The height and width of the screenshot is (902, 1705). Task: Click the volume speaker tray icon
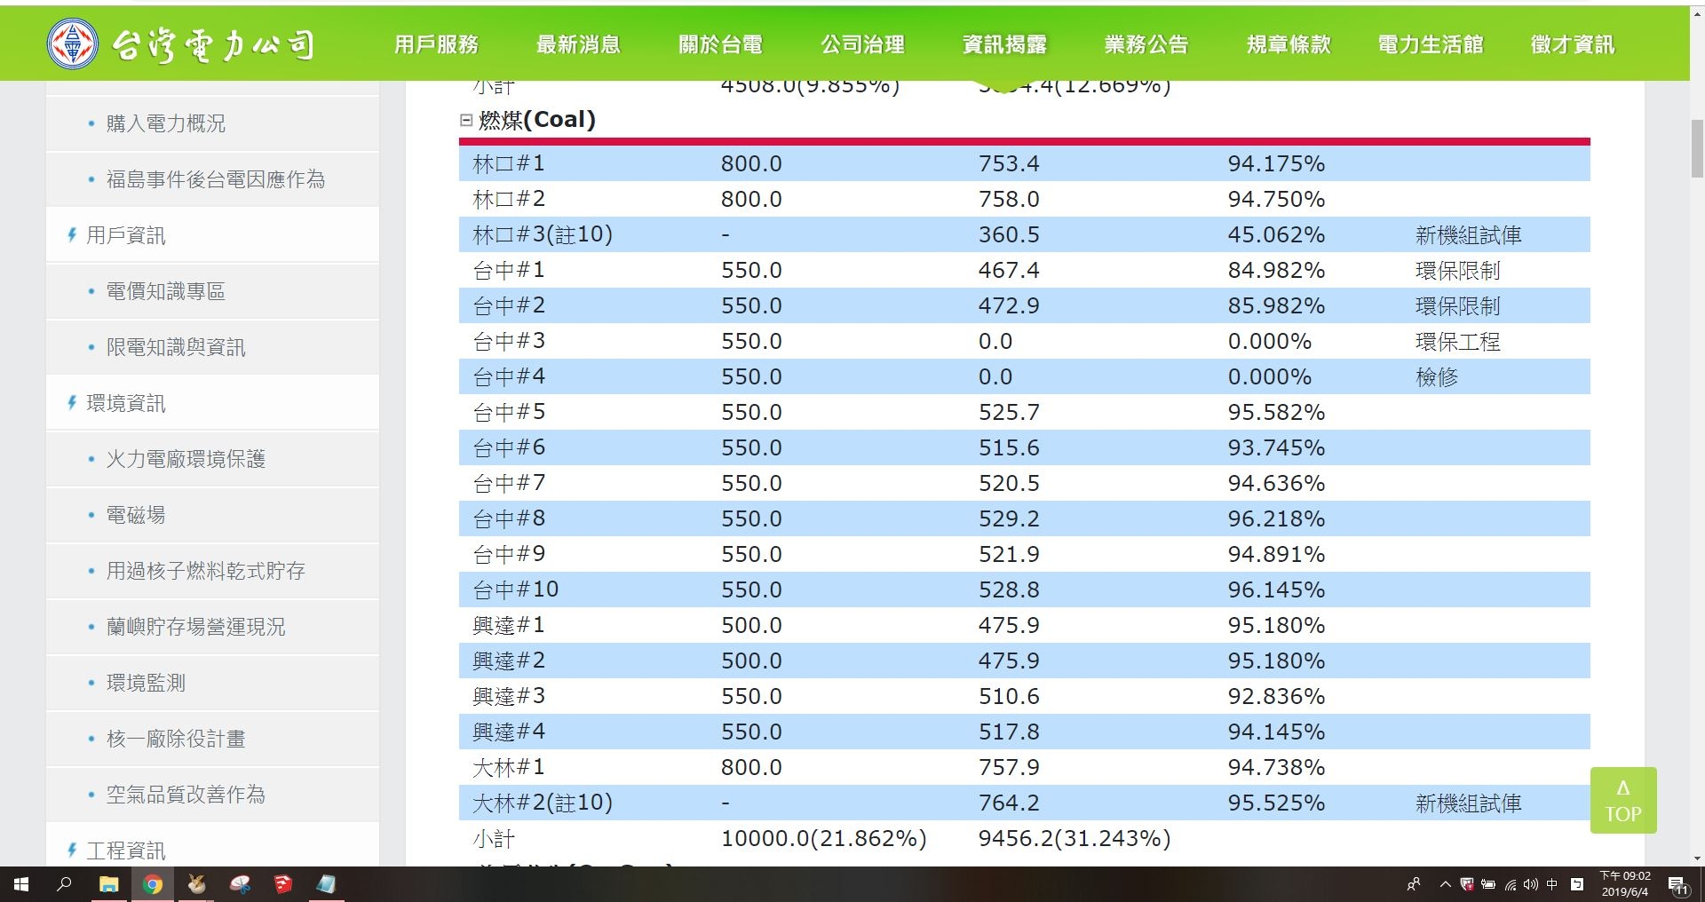pyautogui.click(x=1531, y=884)
